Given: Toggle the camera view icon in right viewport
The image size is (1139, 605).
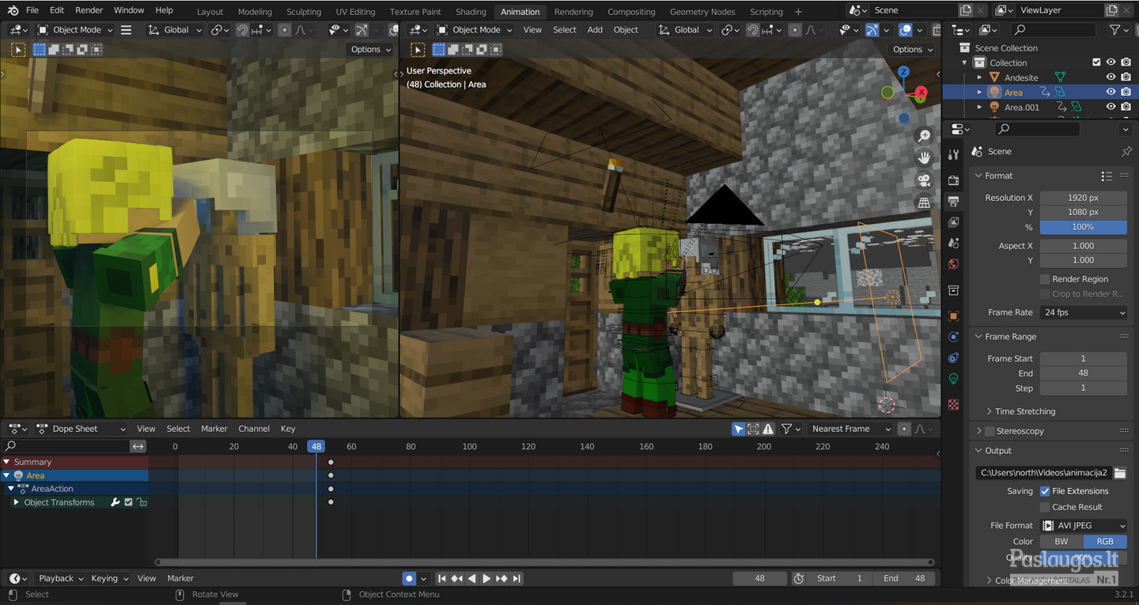Looking at the screenshot, I should 924,180.
